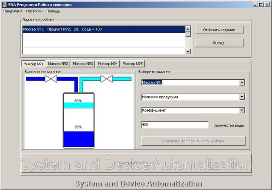This screenshot has width=272, height=190.
Task: Expand the Миксер №1 dropdown
Action: (242, 83)
